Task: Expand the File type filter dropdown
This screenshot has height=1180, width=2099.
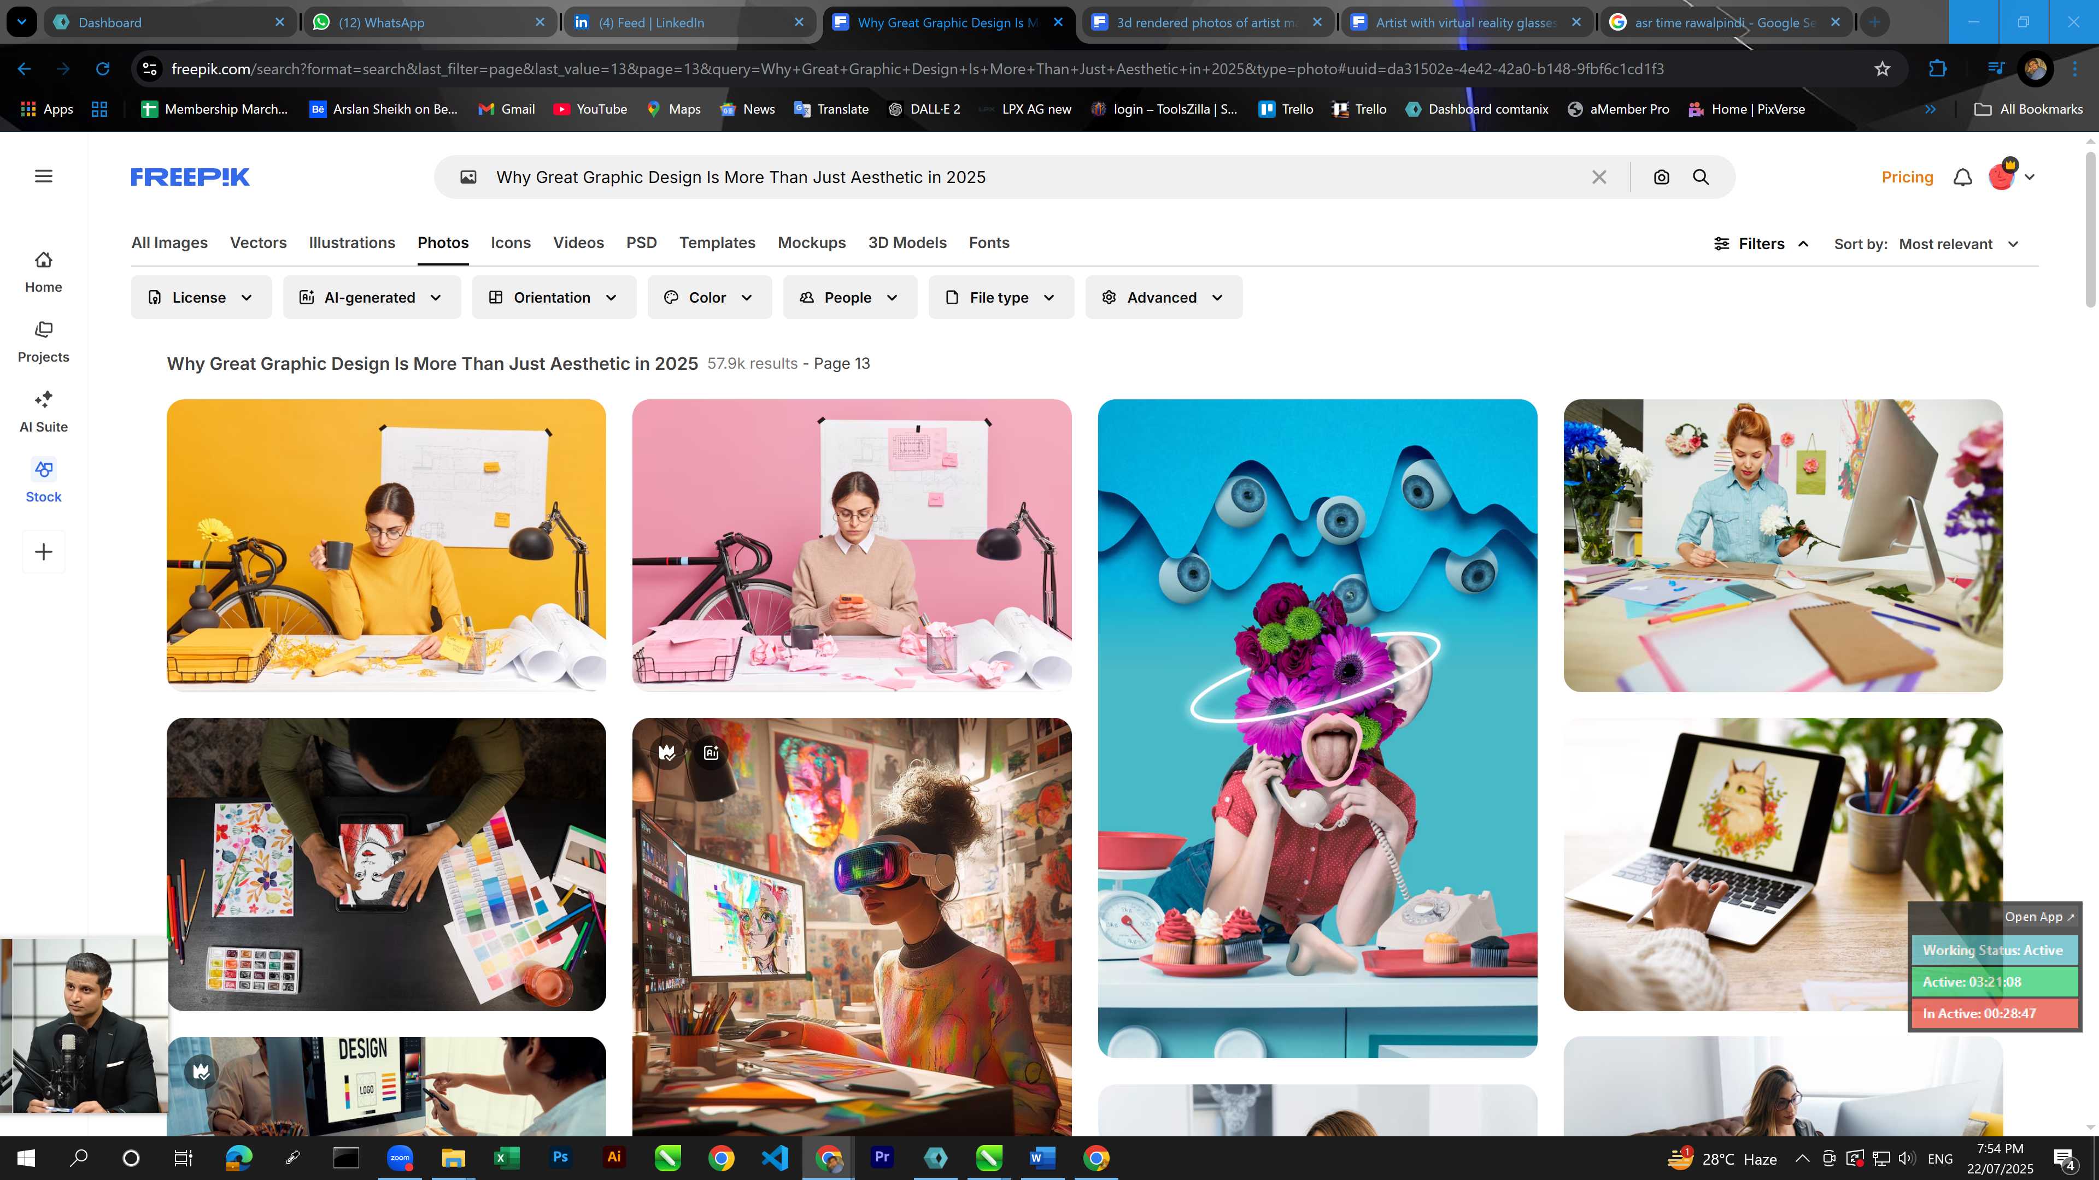Action: [x=1001, y=297]
